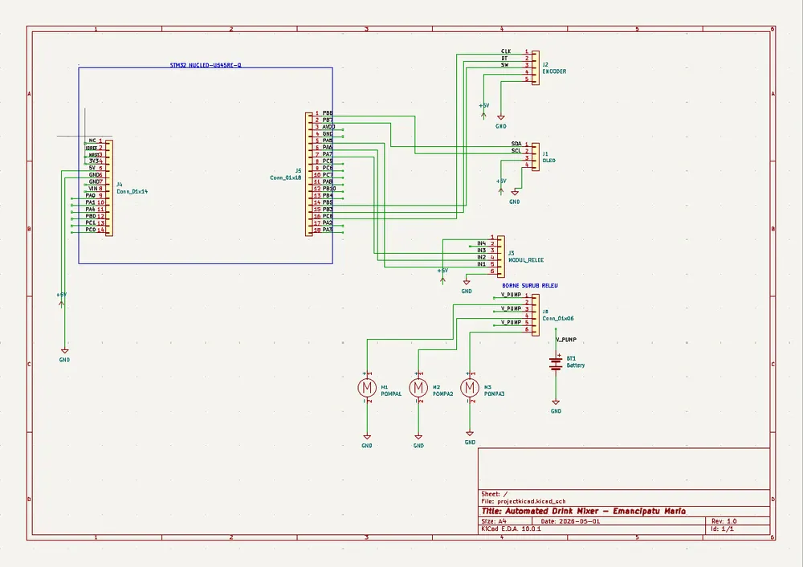Click the Conn_01x06 value text
The width and height of the screenshot is (803, 567).
tap(558, 318)
